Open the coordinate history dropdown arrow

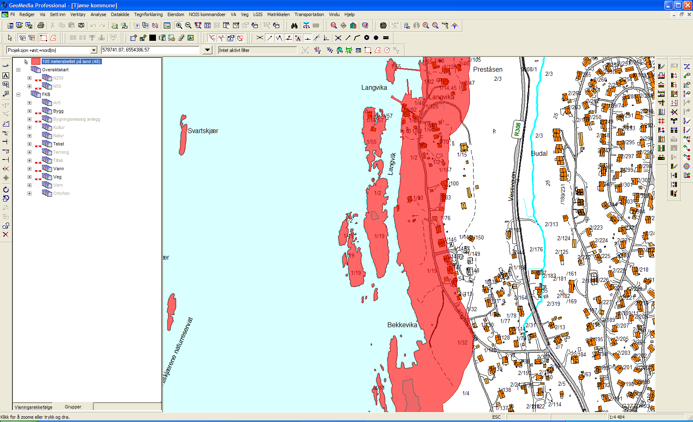[207, 50]
